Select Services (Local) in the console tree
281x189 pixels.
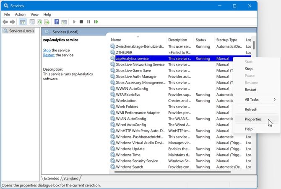click(x=21, y=31)
